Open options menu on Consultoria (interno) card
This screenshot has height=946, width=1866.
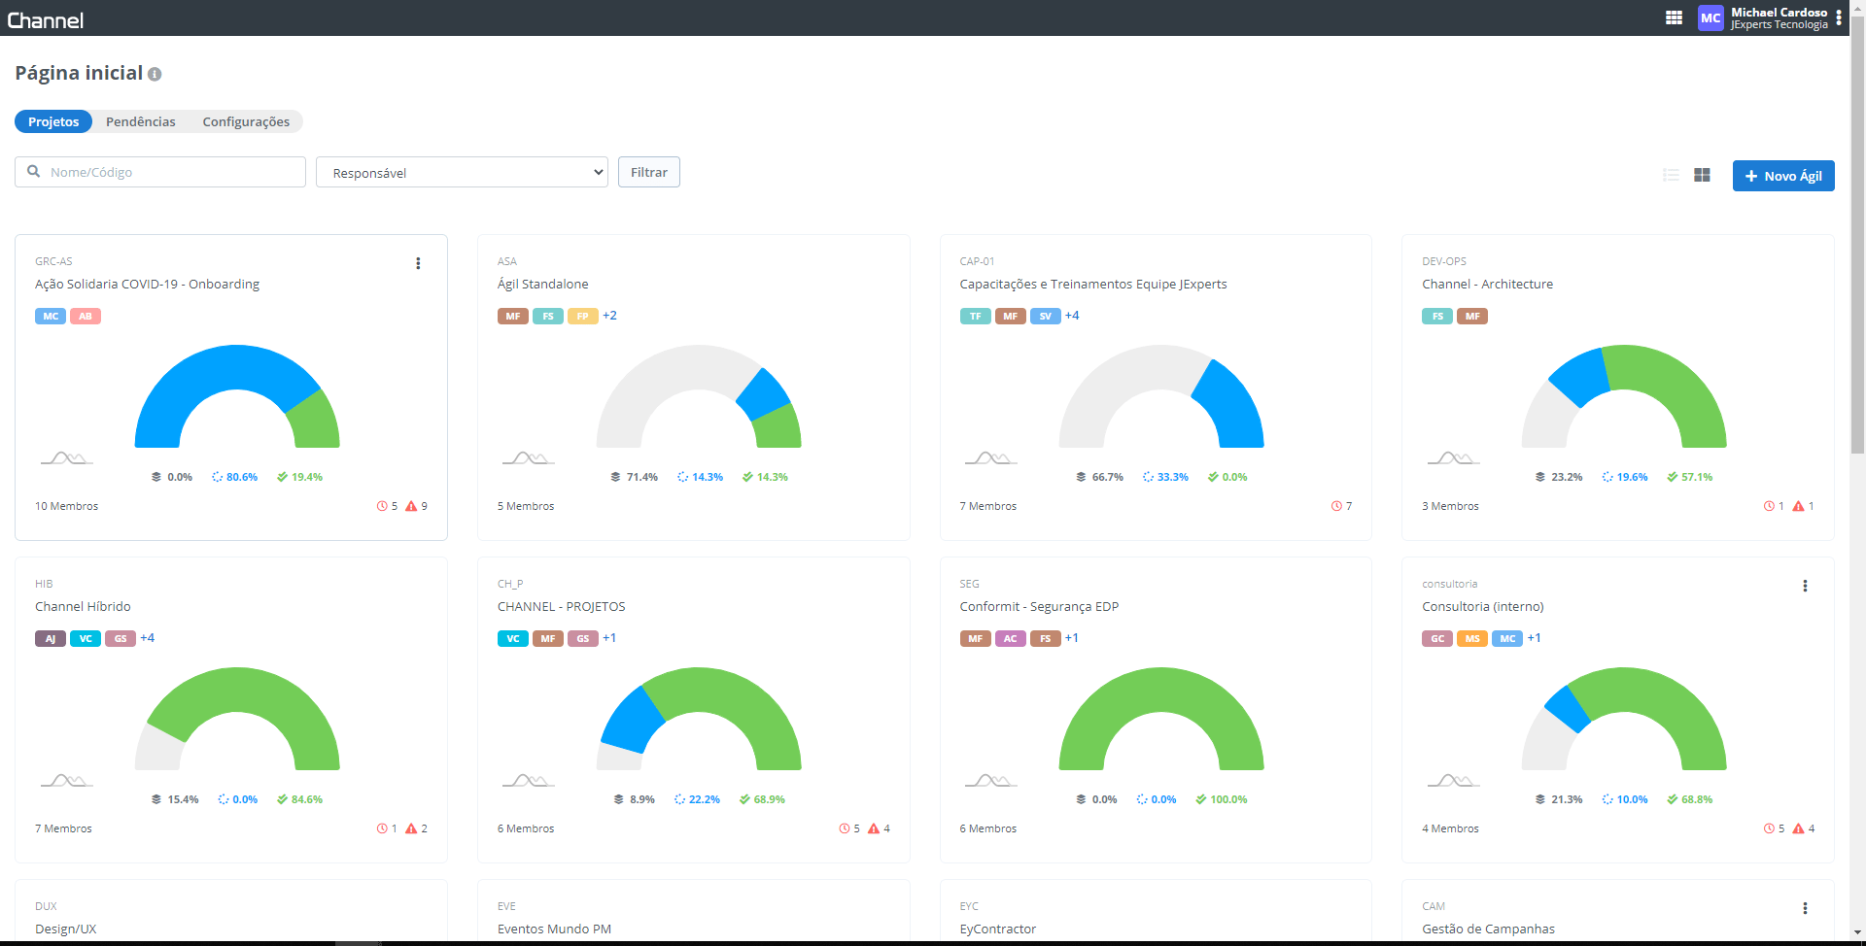[1805, 586]
